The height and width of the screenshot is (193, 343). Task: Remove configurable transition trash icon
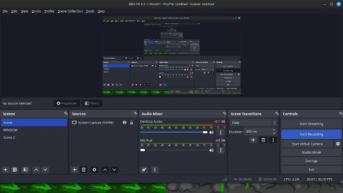(x=263, y=140)
